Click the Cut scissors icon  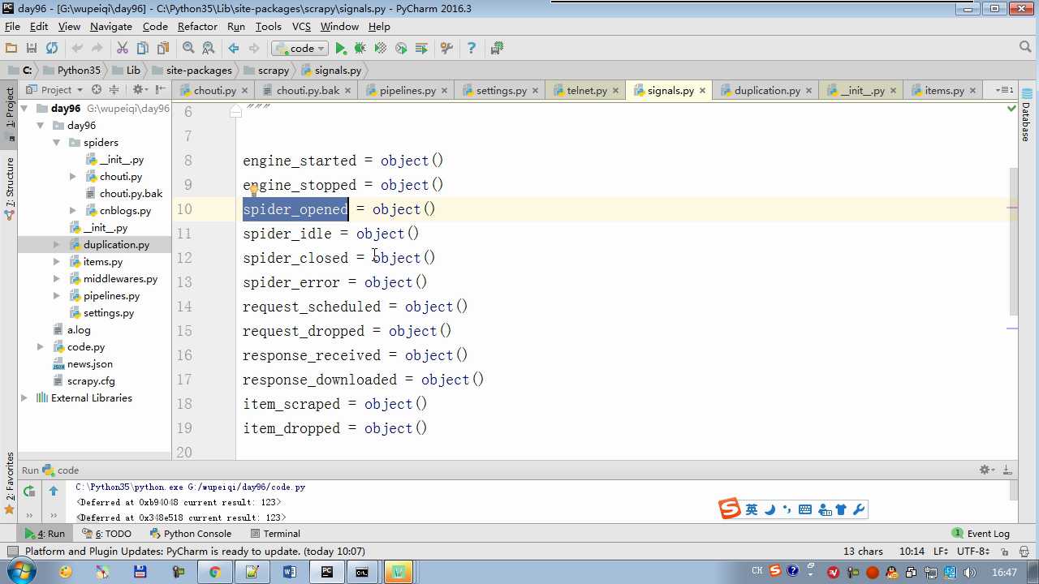coord(123,49)
